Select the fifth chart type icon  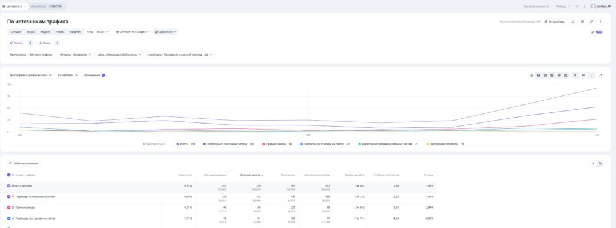click(x=559, y=75)
